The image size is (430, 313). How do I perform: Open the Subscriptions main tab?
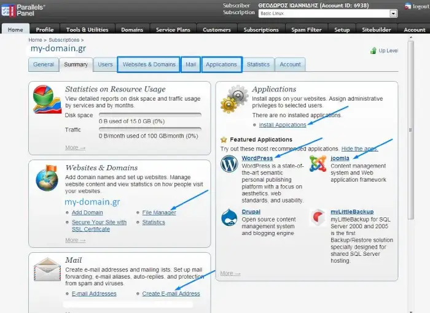[x=261, y=29]
